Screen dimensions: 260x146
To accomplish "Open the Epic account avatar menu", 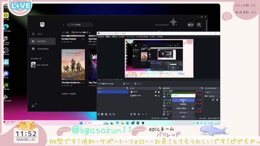I will pos(199,25).
